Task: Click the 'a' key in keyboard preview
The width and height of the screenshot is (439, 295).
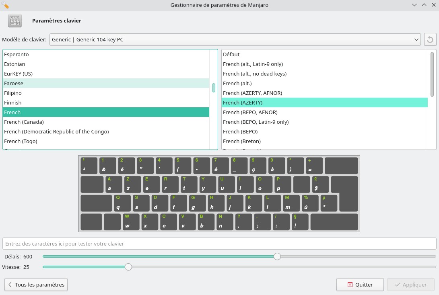Action: [x=113, y=184]
